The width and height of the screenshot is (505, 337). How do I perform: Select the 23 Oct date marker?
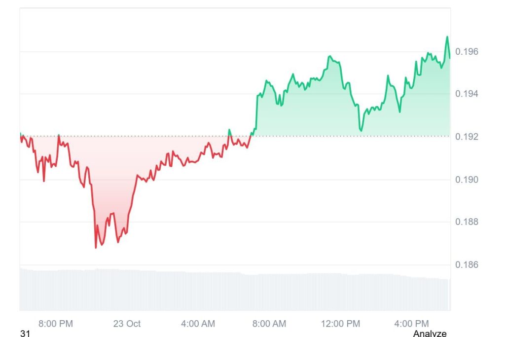point(127,324)
